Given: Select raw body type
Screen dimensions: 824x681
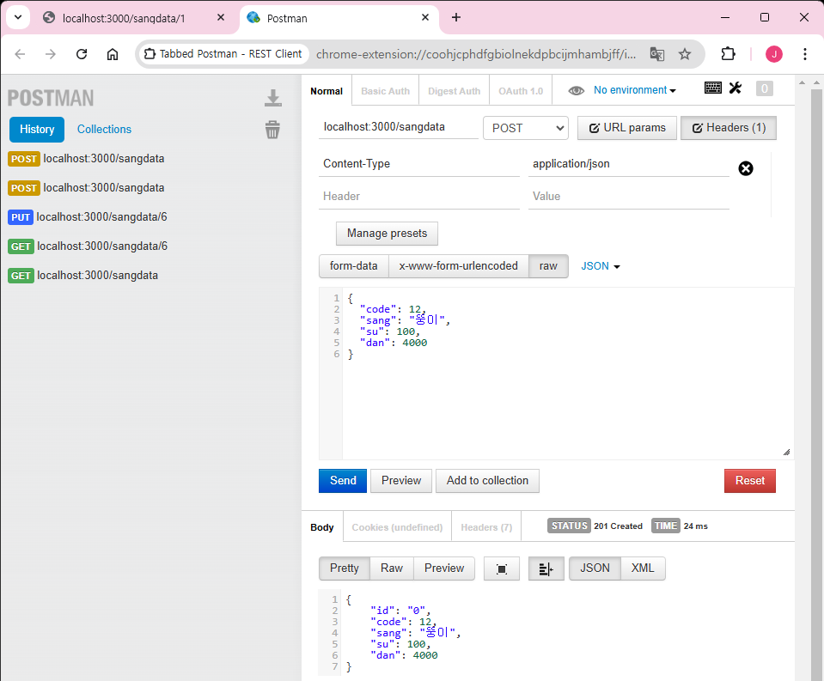Looking at the screenshot, I should coord(548,266).
